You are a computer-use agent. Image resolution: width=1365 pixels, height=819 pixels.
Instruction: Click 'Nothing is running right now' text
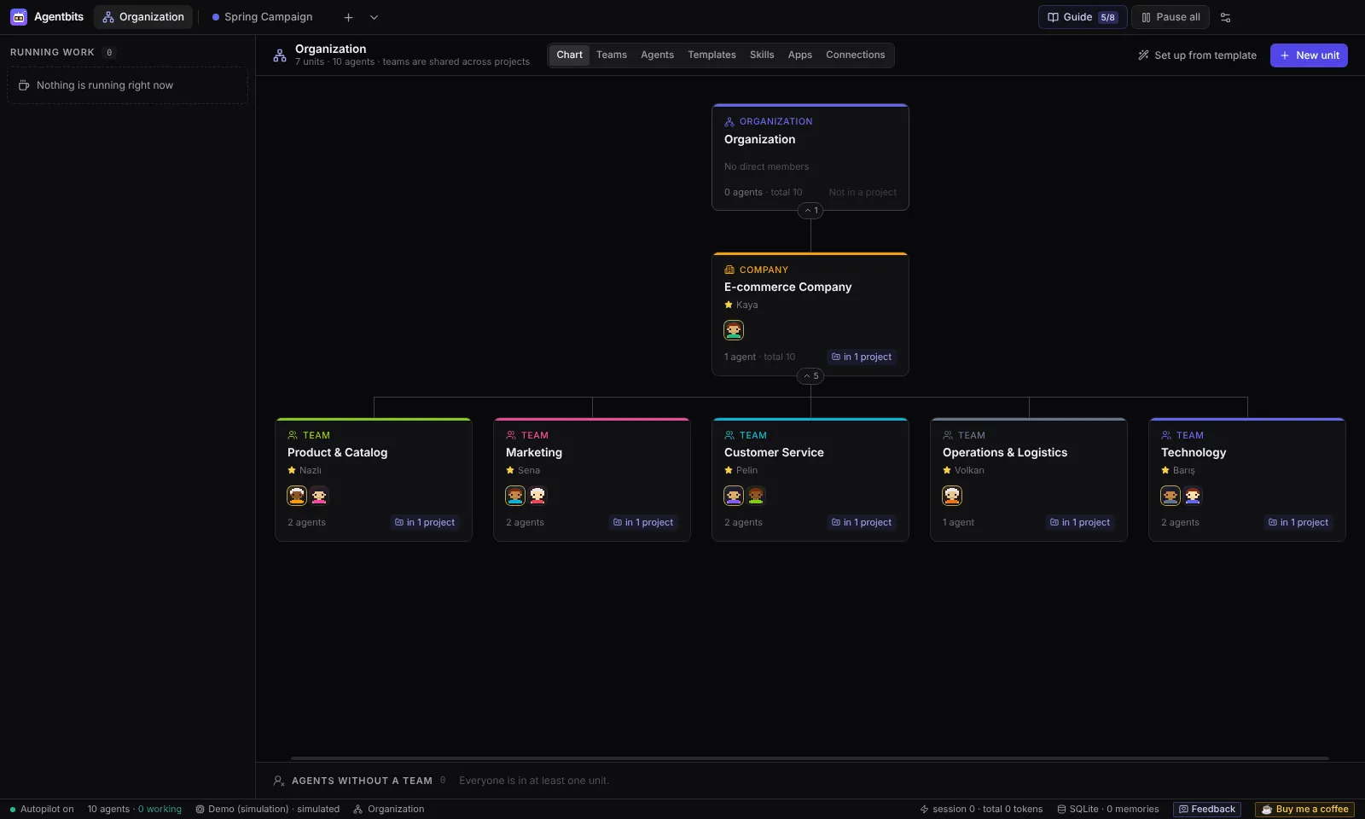pyautogui.click(x=105, y=85)
